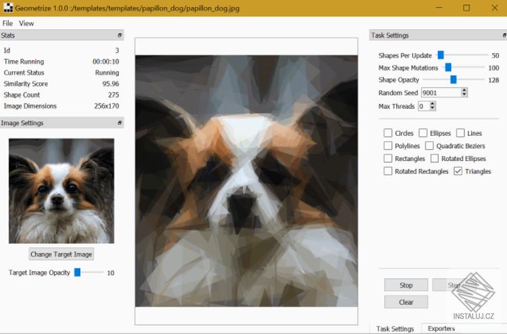Click the Shapes Per Update value 50

(x=495, y=56)
